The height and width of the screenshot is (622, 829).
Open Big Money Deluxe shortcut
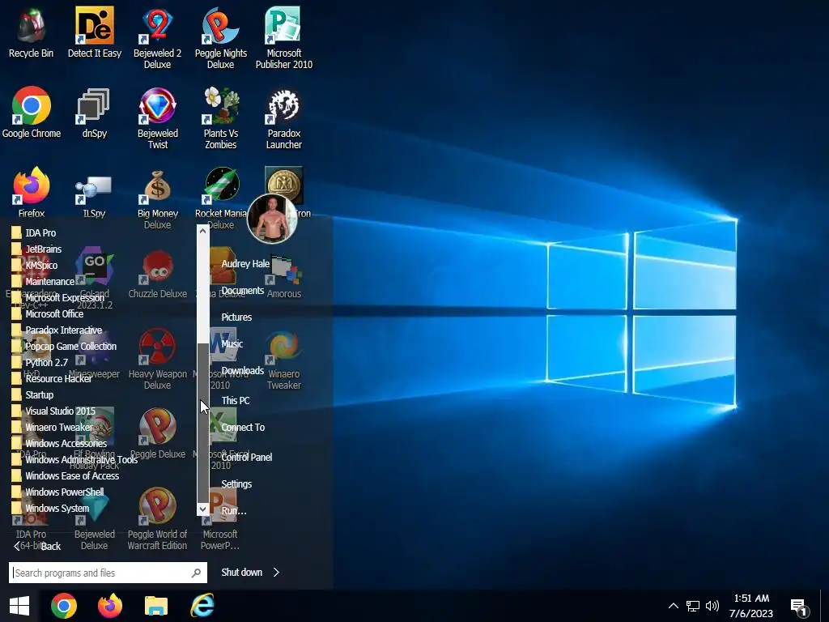tap(158, 198)
